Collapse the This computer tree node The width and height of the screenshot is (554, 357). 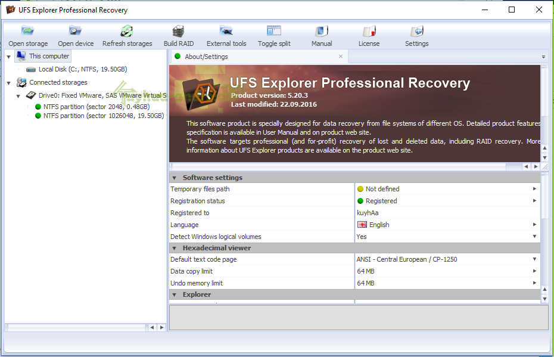pos(9,57)
